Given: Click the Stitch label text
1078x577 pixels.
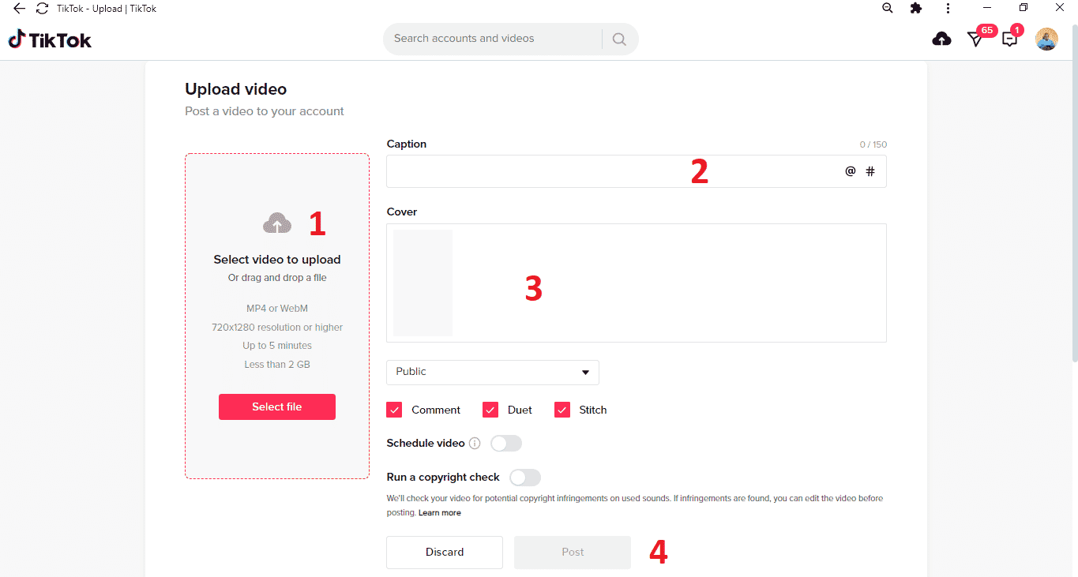Looking at the screenshot, I should [x=593, y=410].
